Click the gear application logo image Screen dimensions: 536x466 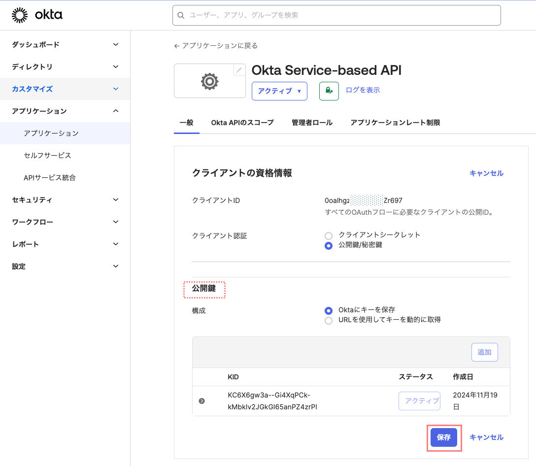pyautogui.click(x=209, y=81)
